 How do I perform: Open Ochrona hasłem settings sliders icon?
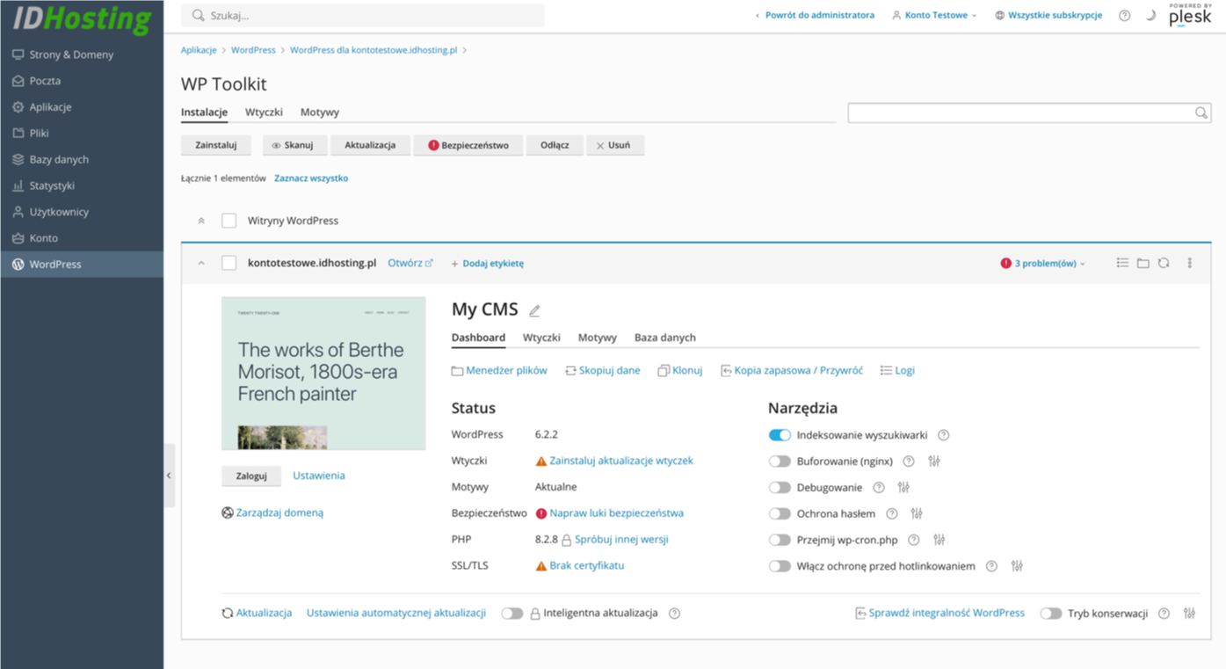click(x=917, y=513)
